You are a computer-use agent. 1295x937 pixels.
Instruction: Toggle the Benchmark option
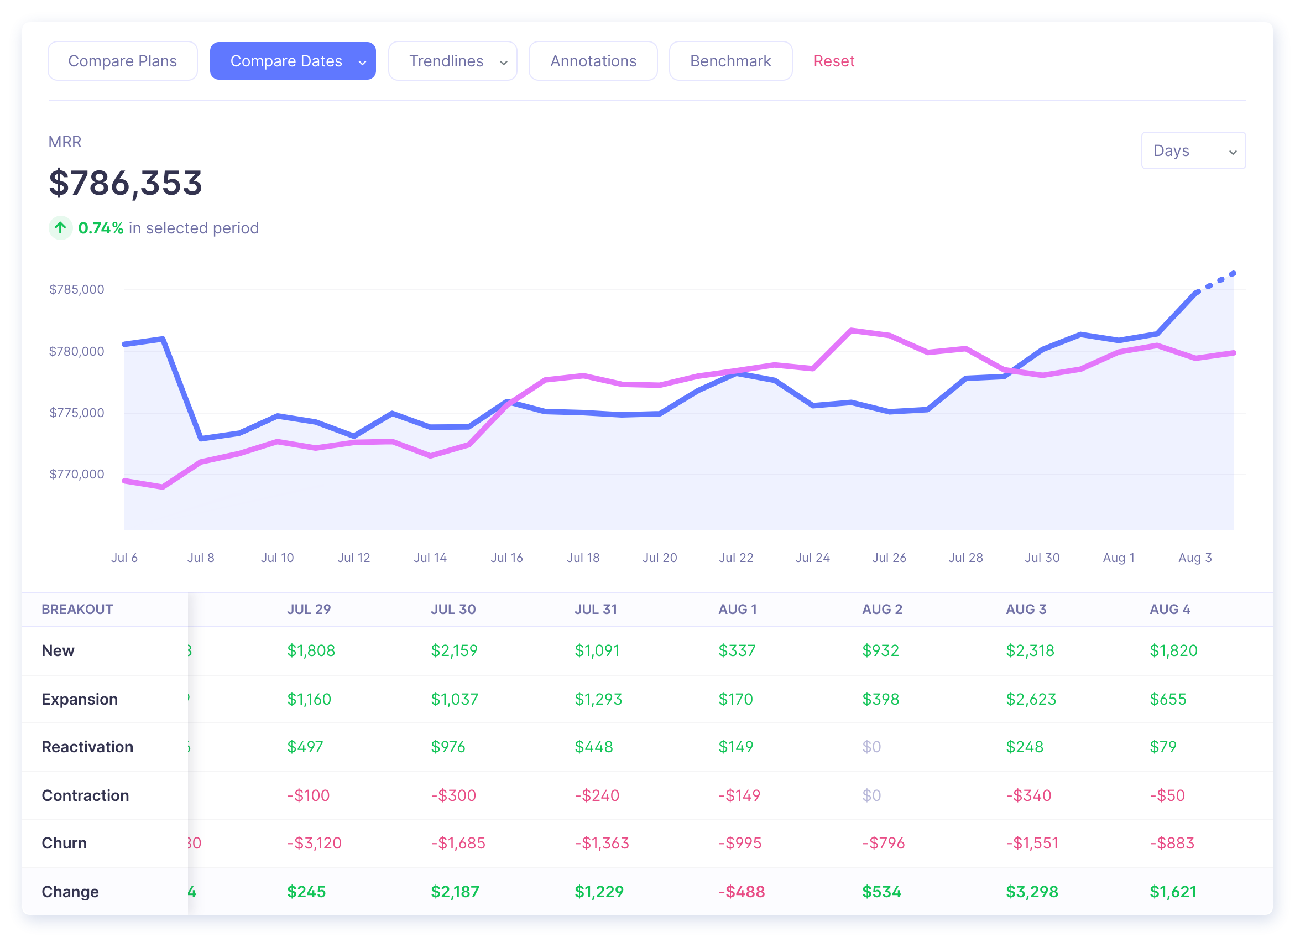[730, 60]
